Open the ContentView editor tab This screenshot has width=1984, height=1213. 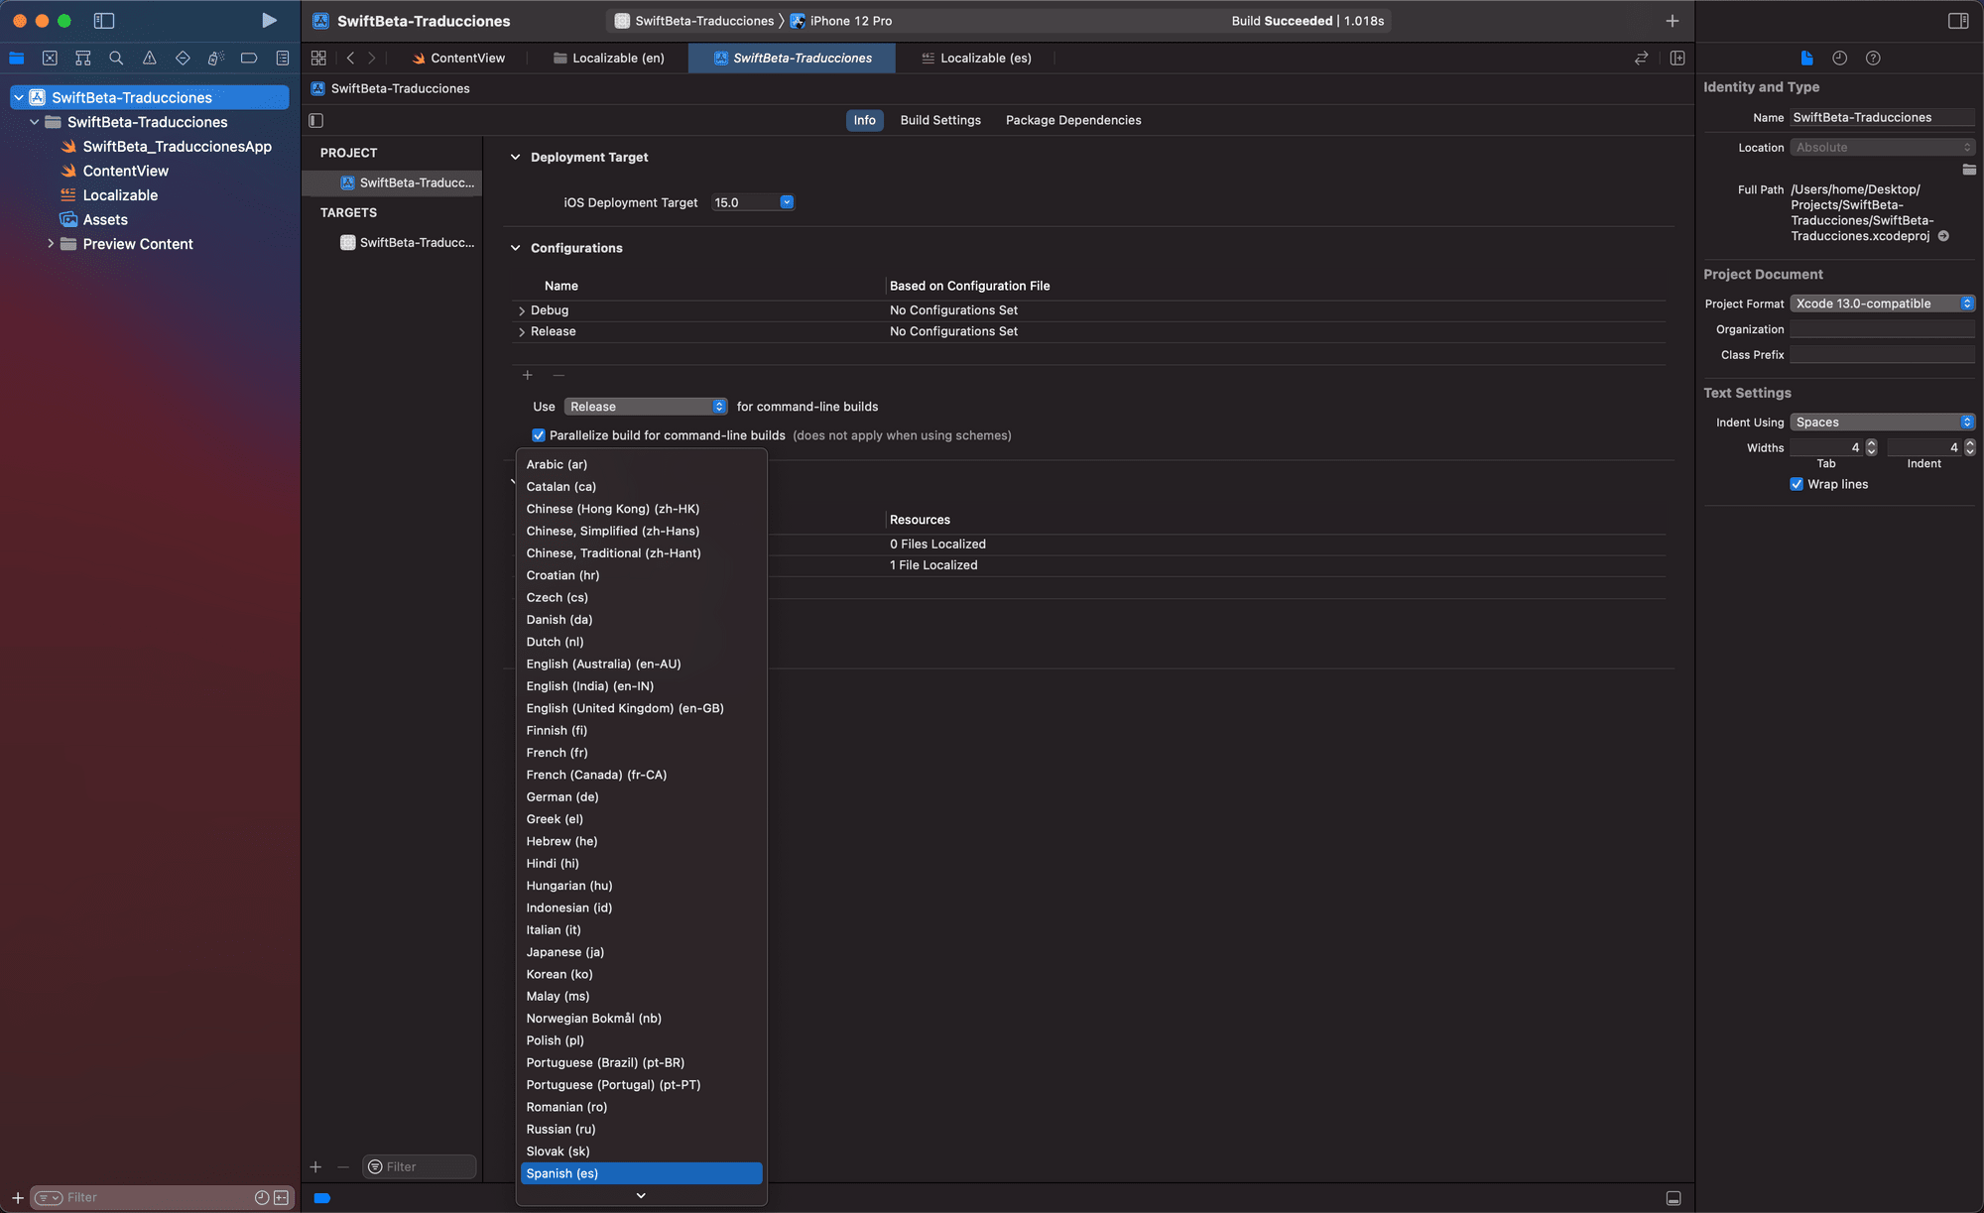(458, 59)
